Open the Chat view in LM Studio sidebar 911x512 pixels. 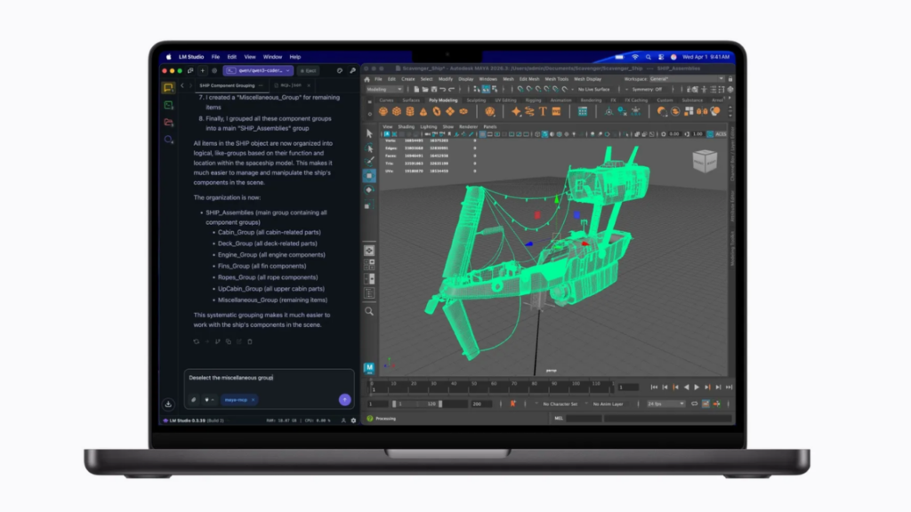[x=168, y=88]
